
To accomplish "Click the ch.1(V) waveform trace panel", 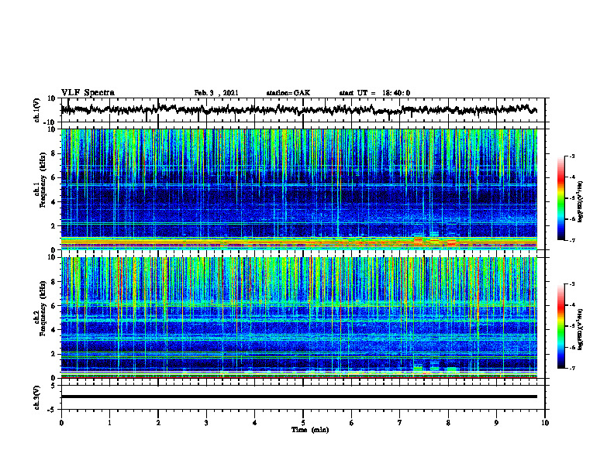I will (x=303, y=110).
